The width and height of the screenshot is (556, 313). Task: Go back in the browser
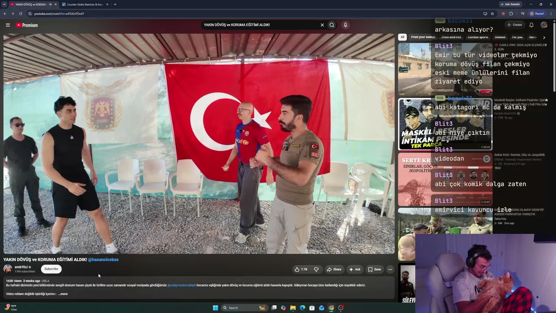coord(5,13)
